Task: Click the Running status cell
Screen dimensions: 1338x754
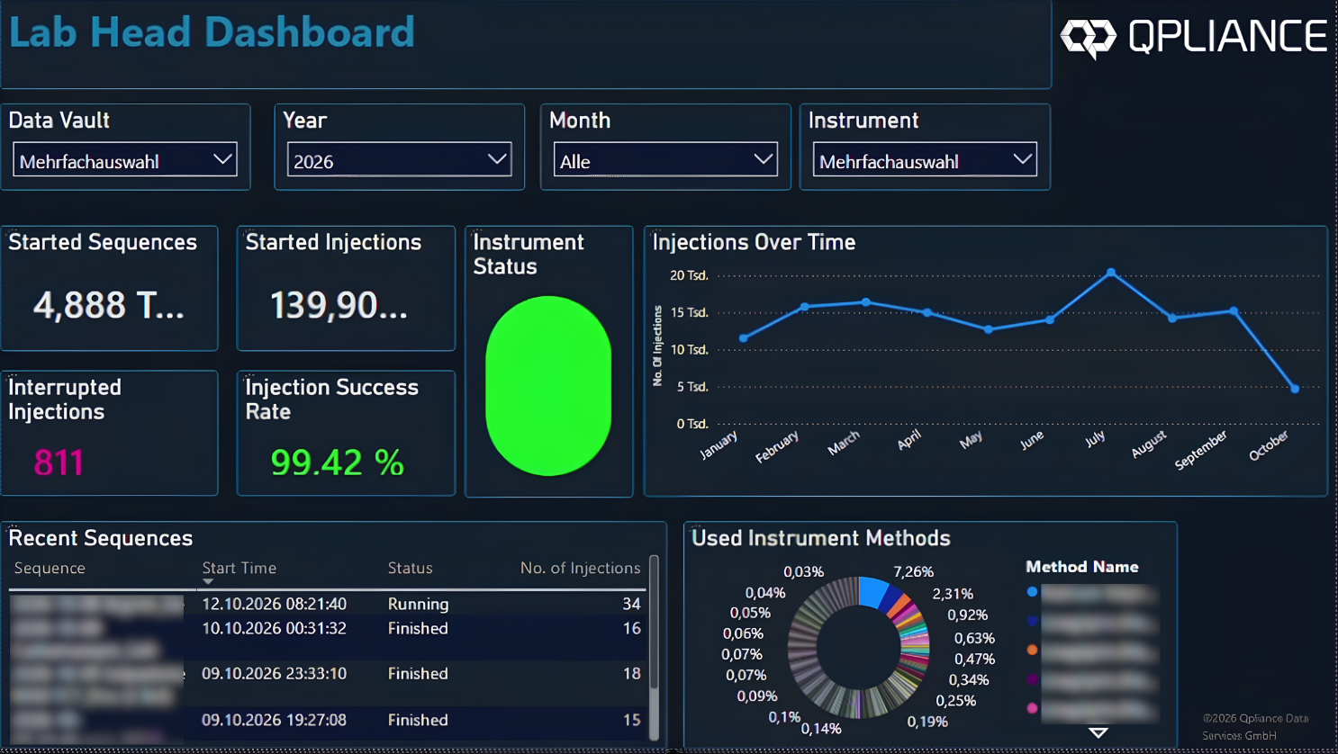Action: [x=418, y=604]
